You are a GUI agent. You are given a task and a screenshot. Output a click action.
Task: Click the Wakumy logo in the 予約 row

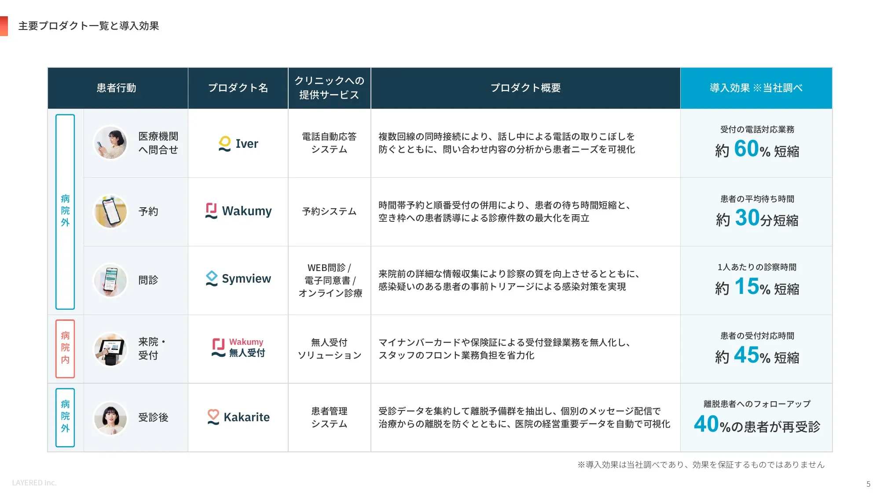(x=238, y=211)
